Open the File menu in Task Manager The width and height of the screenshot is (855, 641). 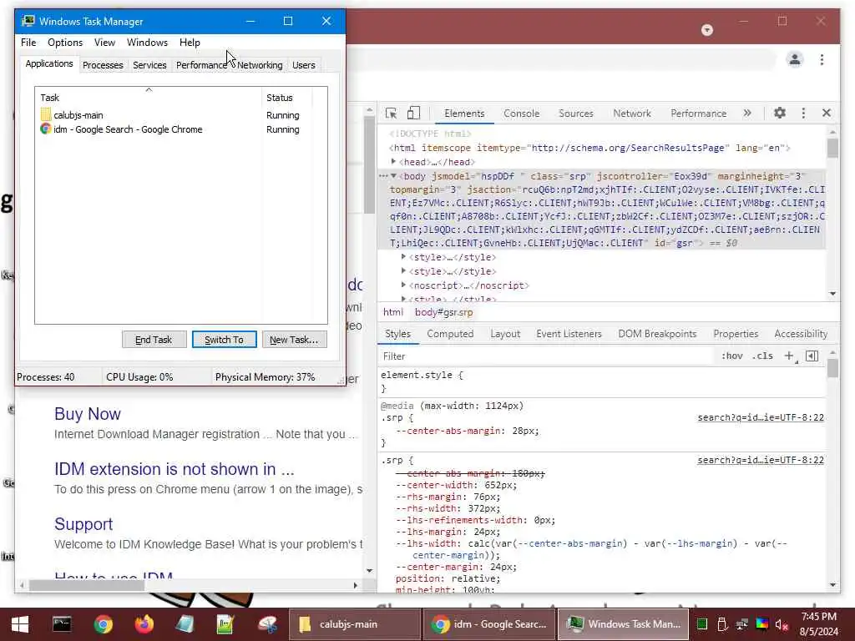28,43
